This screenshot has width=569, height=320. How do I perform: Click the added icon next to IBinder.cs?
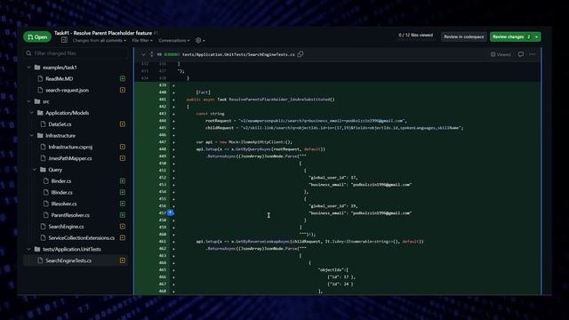coord(123,192)
